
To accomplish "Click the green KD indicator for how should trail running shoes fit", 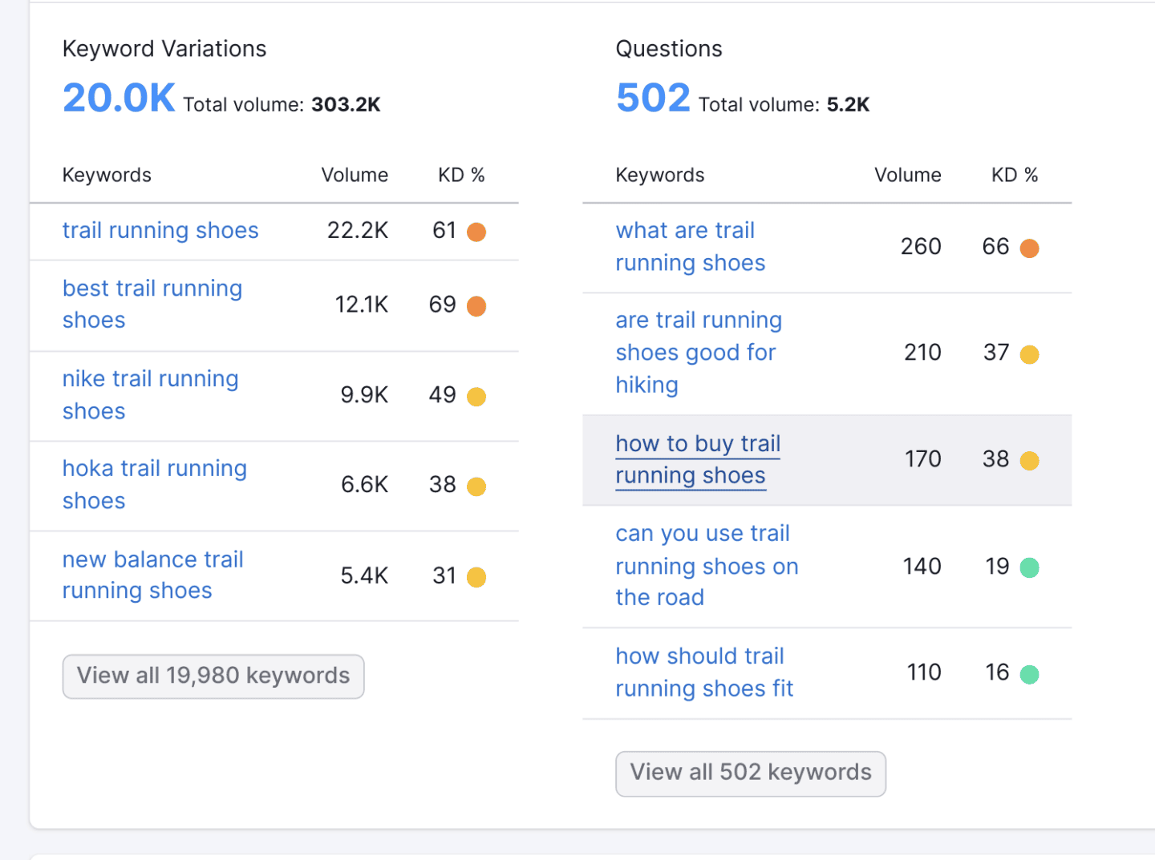I will pos(1031,673).
